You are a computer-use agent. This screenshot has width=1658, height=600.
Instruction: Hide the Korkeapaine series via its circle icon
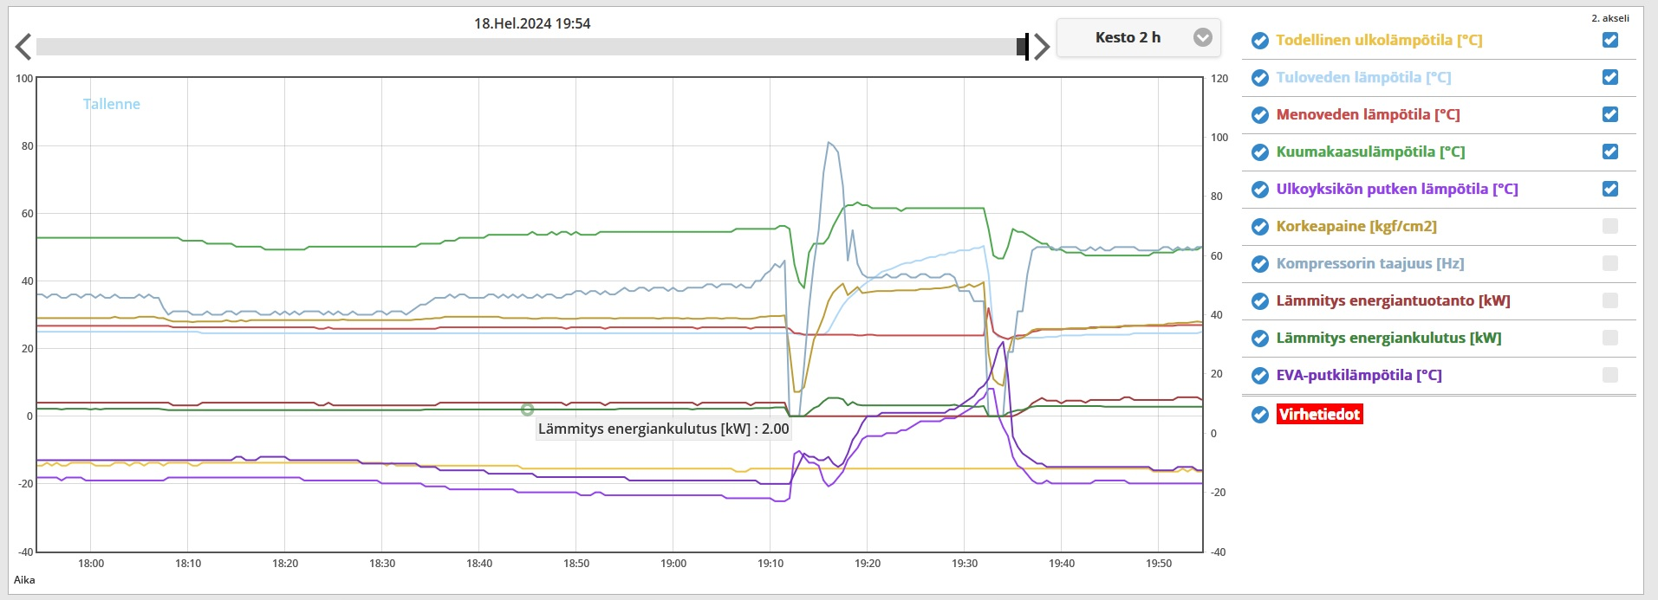pyautogui.click(x=1260, y=227)
